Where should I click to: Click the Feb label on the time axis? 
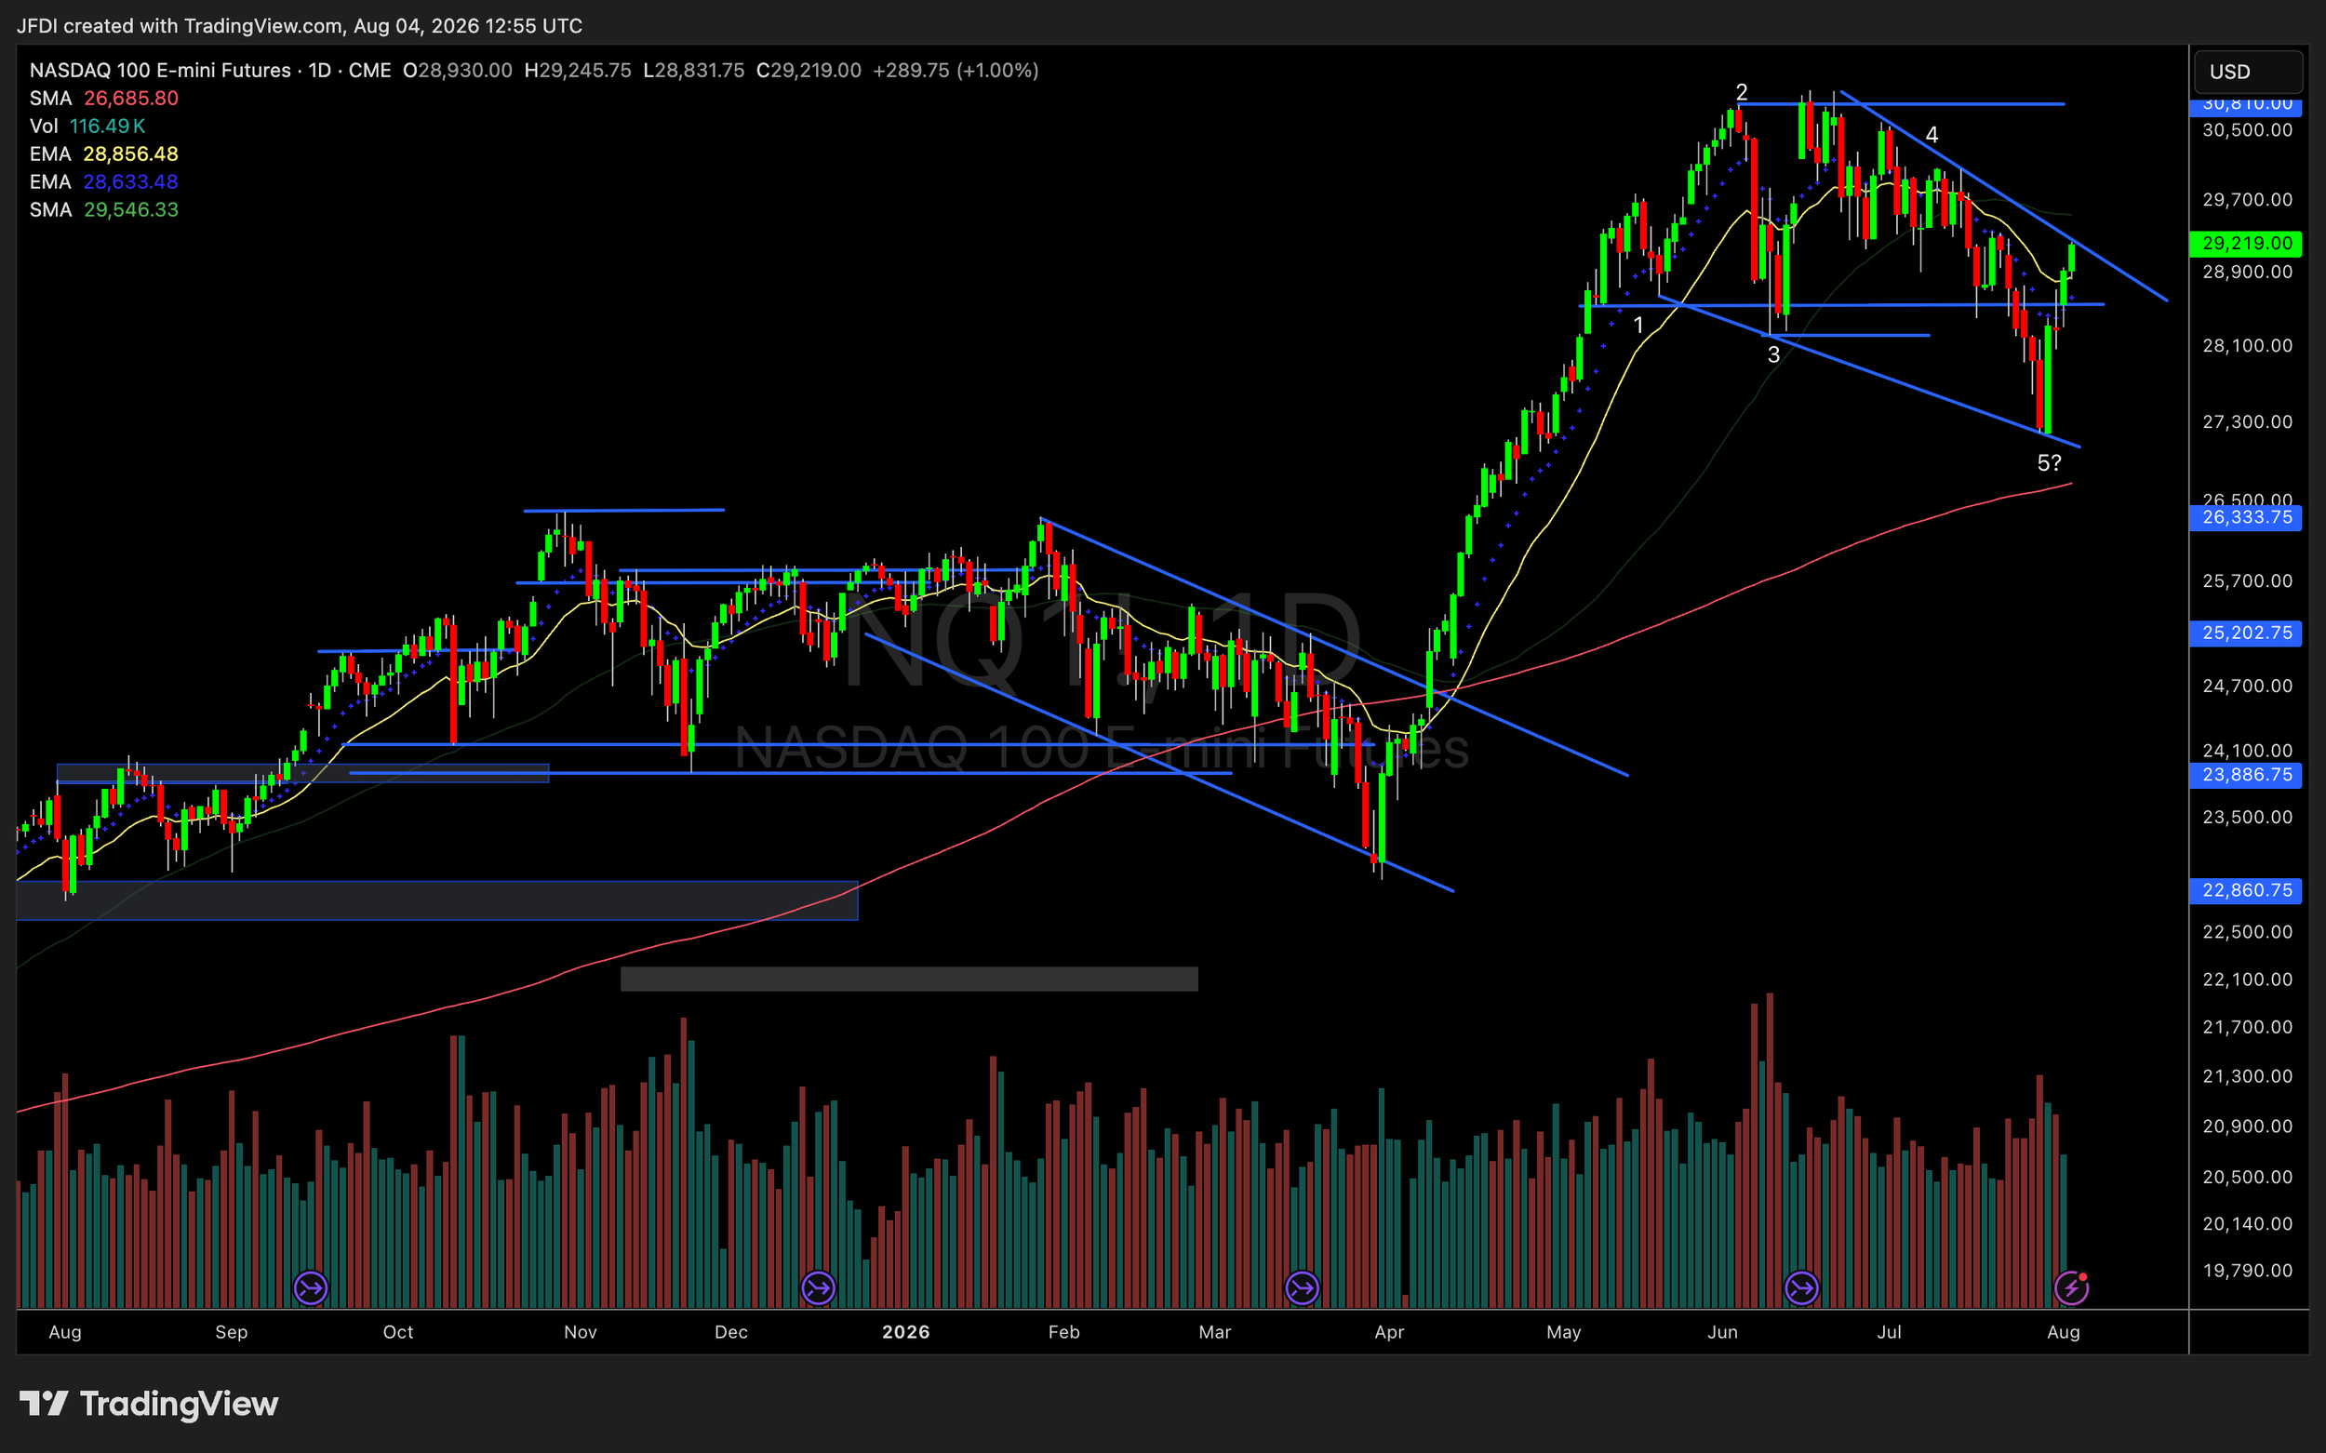1064,1332
